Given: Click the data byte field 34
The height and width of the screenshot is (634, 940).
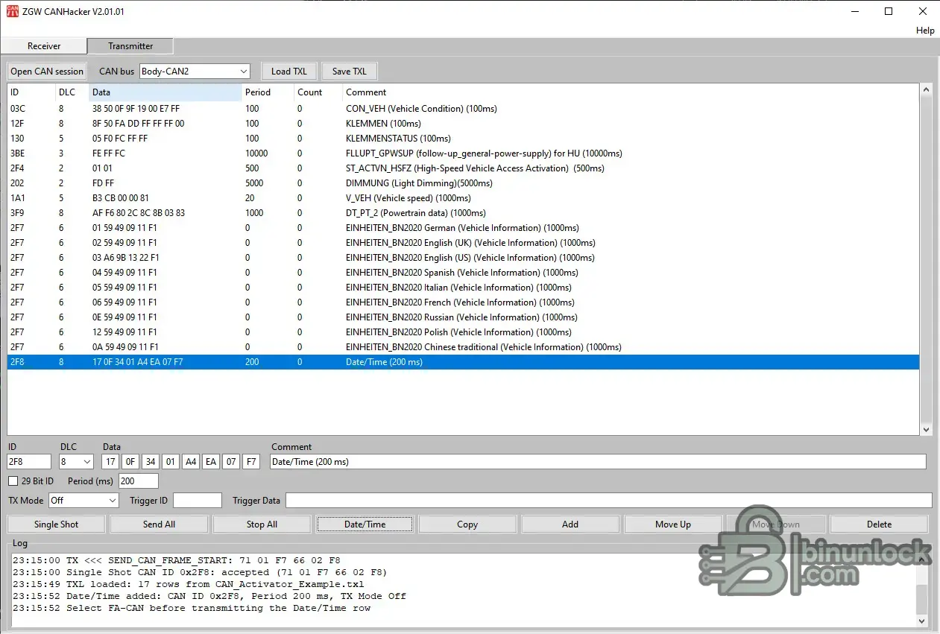Looking at the screenshot, I should tap(151, 462).
